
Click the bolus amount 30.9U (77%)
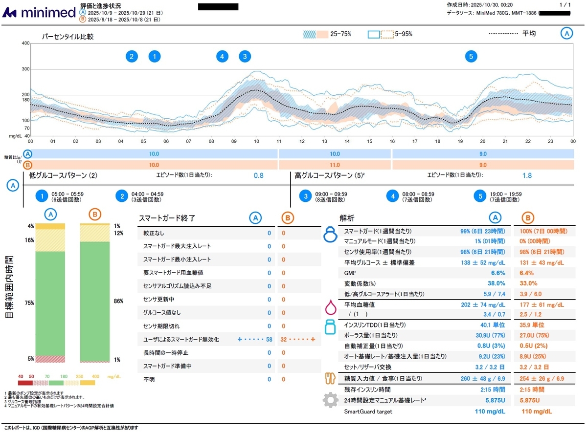pyautogui.click(x=491, y=336)
